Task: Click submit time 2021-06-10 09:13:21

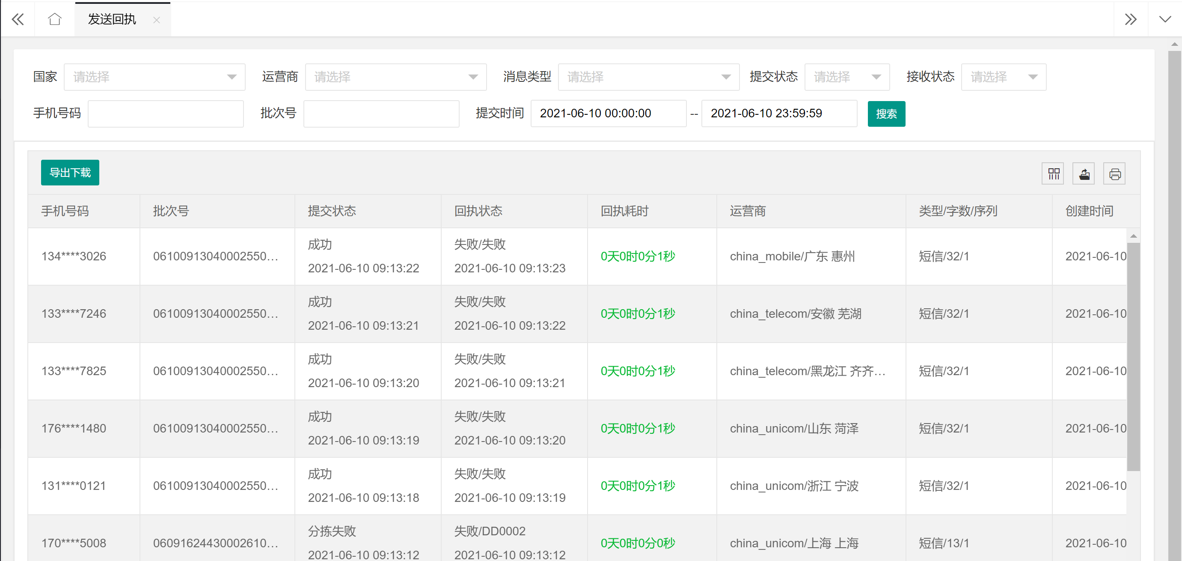Action: (363, 325)
